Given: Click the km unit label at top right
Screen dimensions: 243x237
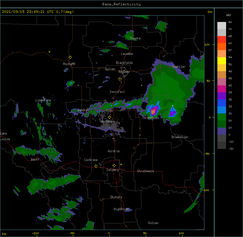Looking at the screenshot, I should pyautogui.click(x=210, y=12).
